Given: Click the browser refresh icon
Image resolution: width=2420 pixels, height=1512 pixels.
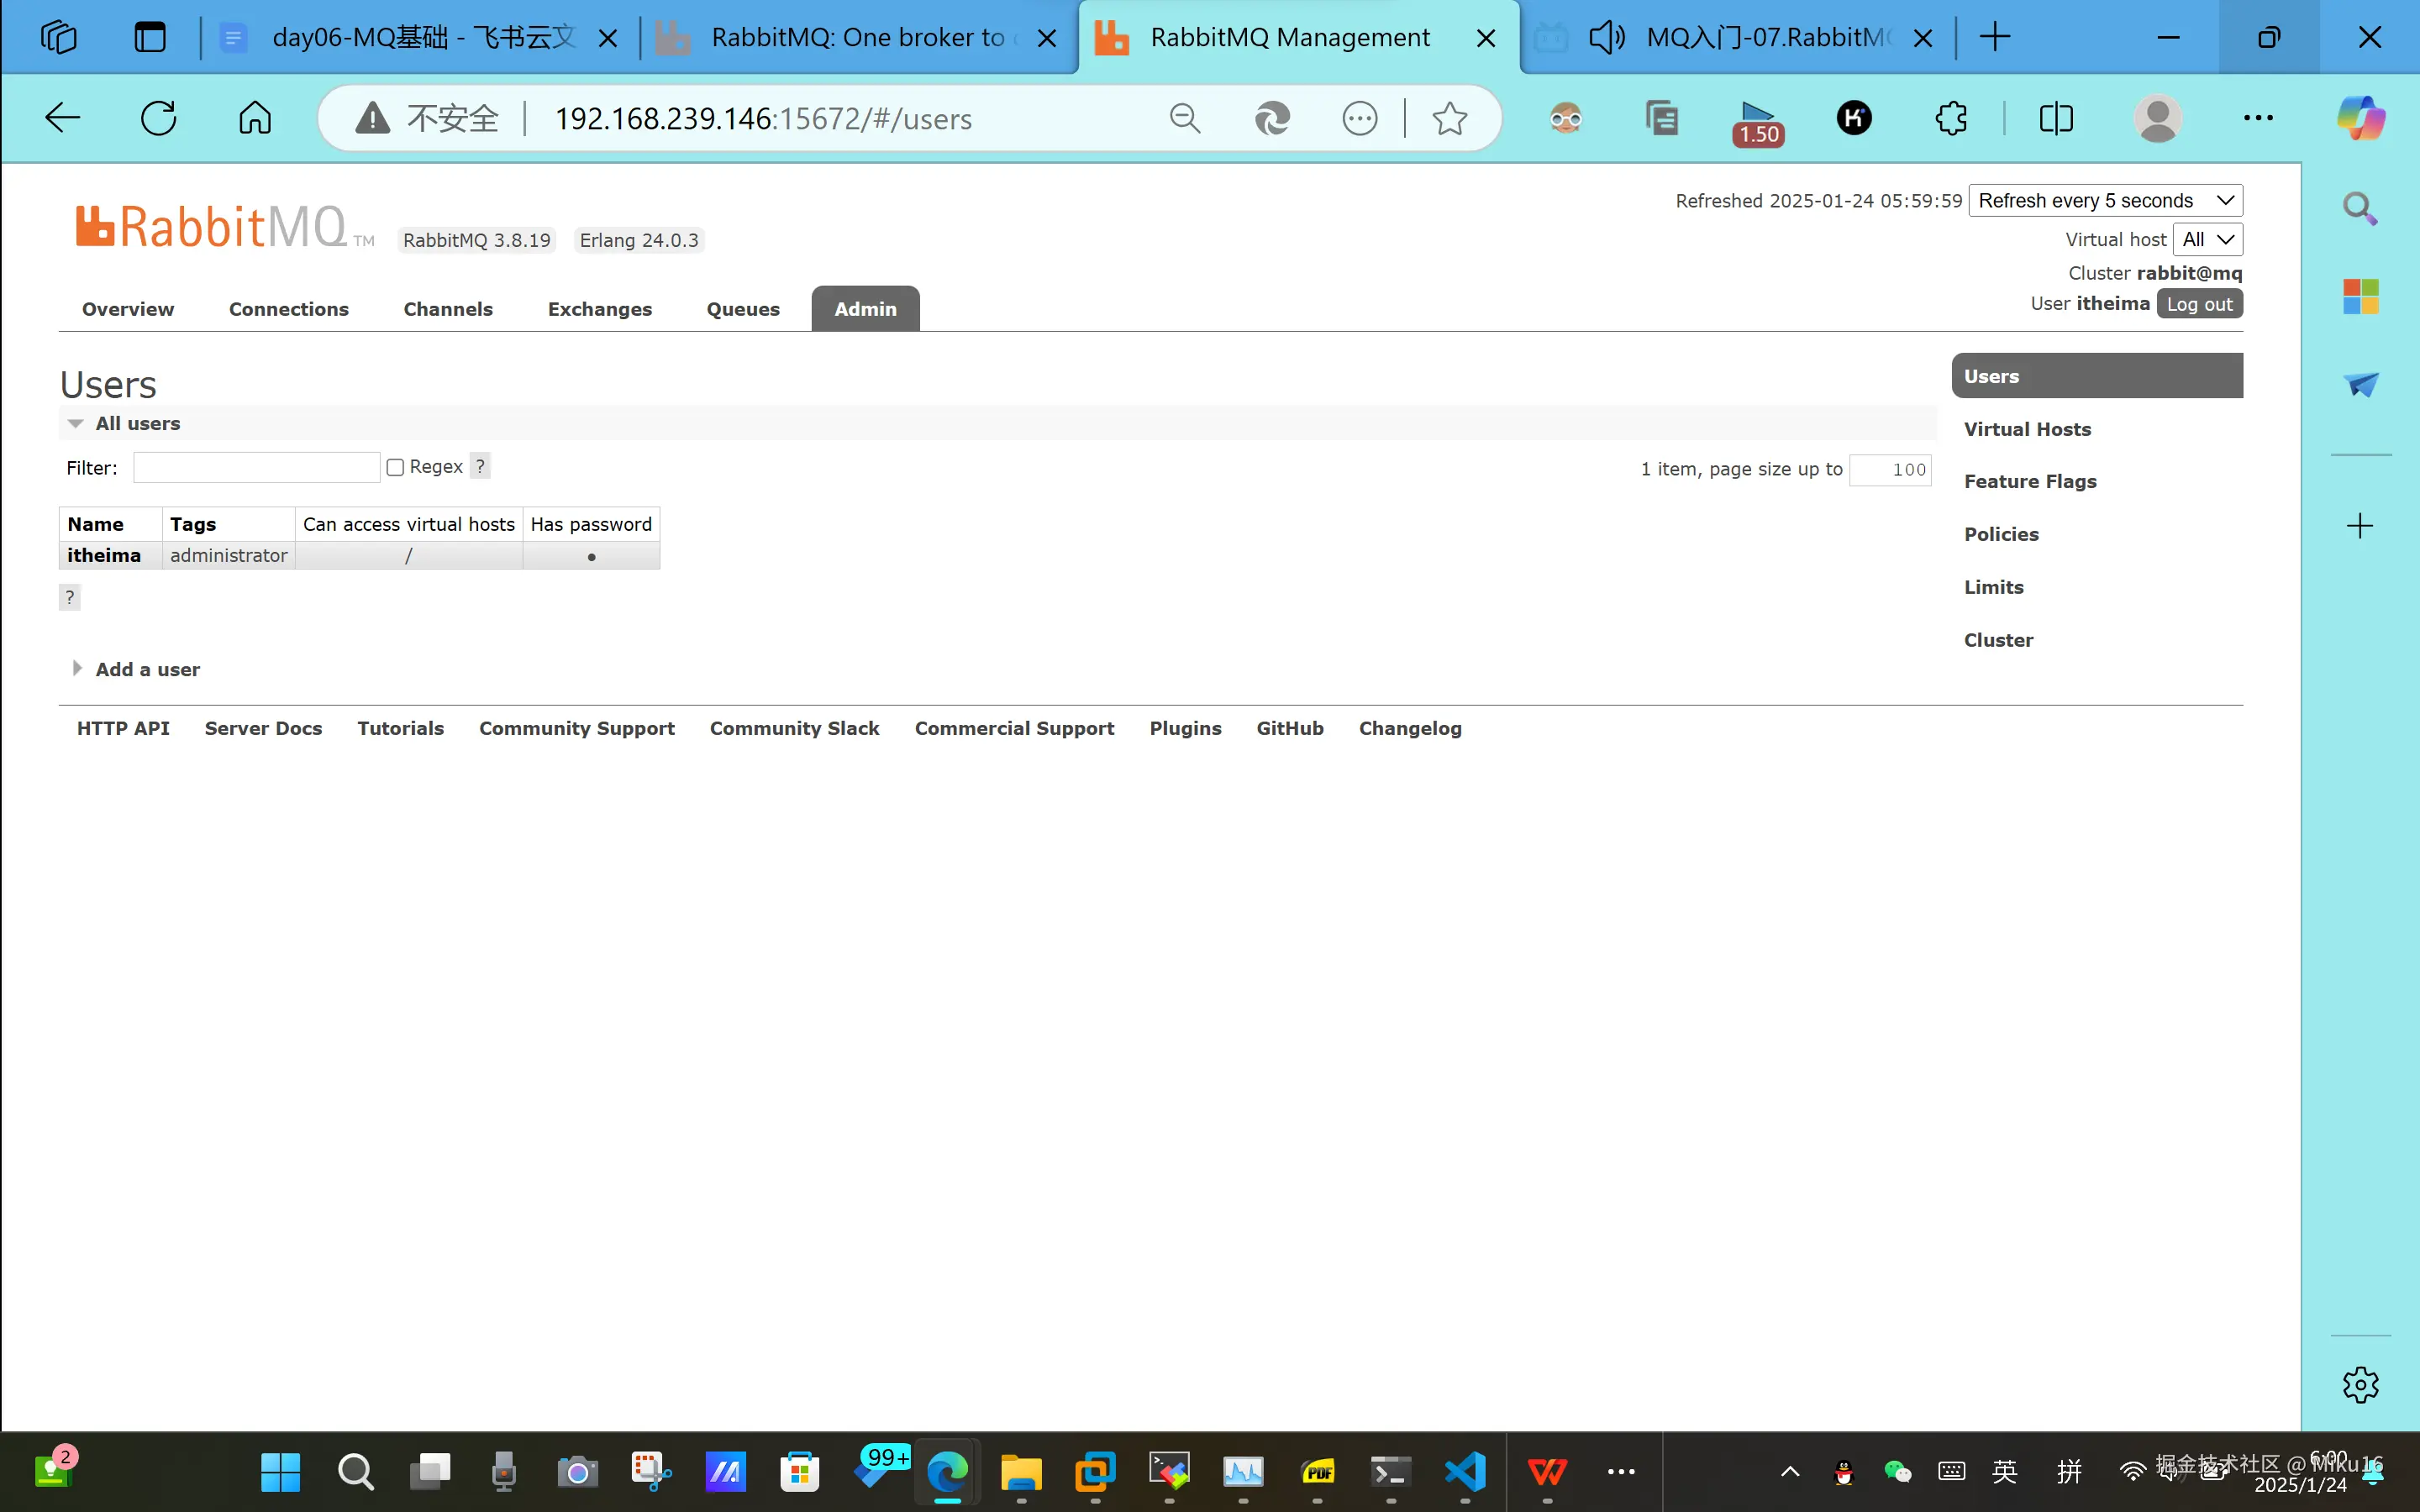Looking at the screenshot, I should click(x=158, y=118).
